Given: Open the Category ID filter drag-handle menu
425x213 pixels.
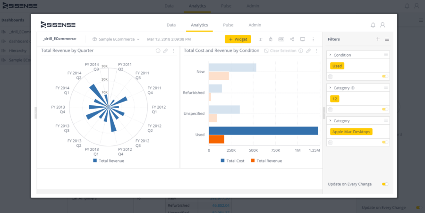Looking at the screenshot, I should click(x=386, y=87).
